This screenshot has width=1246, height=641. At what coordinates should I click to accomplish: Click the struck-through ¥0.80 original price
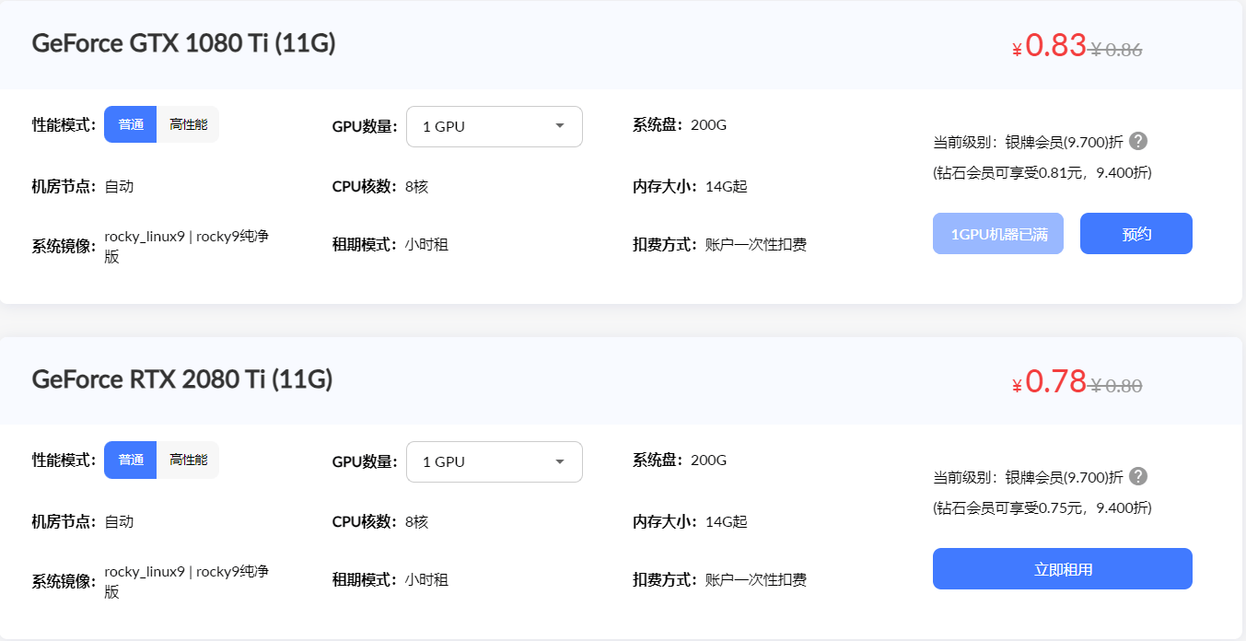point(1116,386)
